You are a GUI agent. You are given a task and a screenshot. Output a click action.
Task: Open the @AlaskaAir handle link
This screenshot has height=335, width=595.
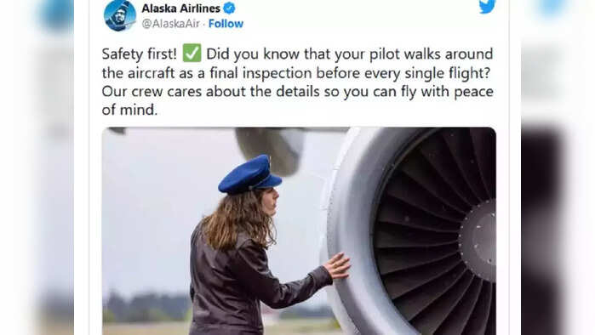coord(170,24)
